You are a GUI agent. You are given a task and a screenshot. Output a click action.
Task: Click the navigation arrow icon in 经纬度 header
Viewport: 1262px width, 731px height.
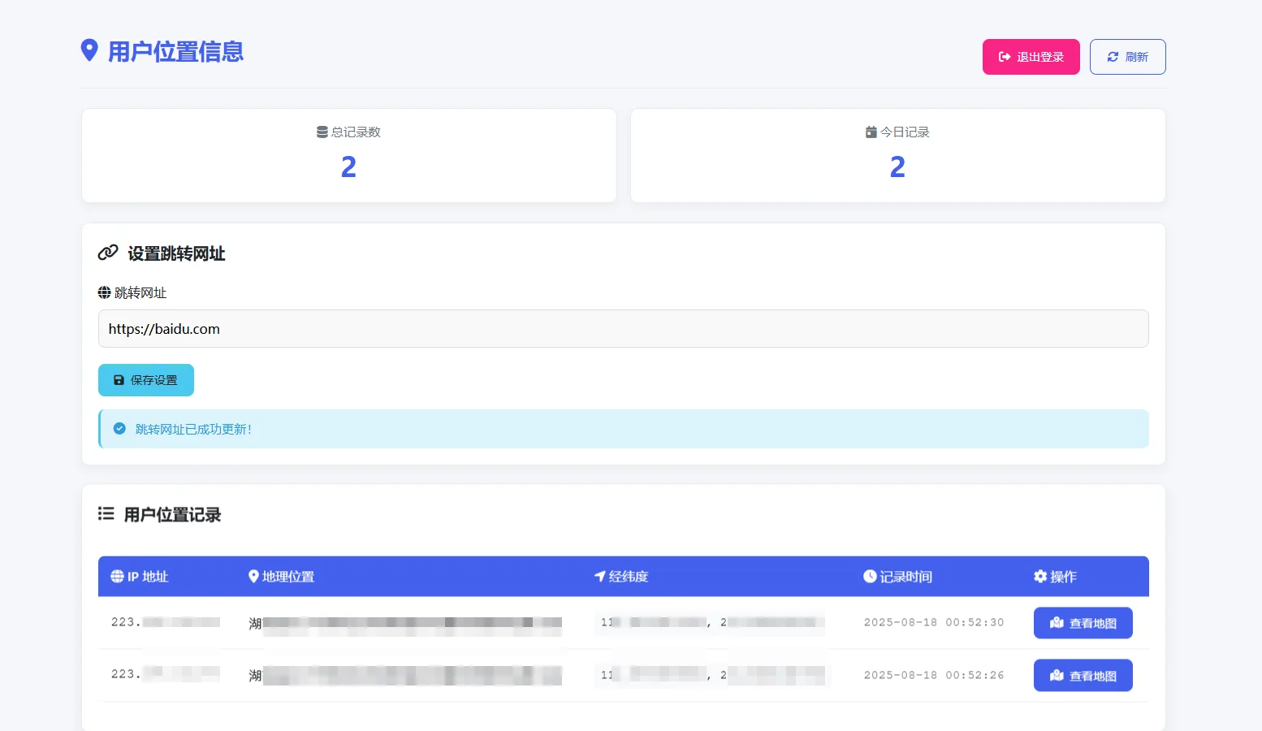point(599,576)
